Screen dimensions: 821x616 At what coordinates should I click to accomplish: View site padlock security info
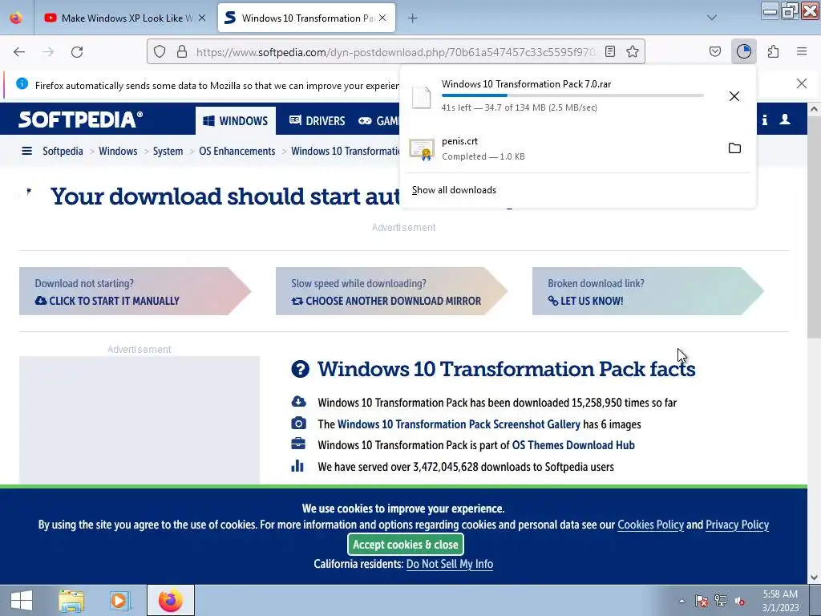click(182, 51)
